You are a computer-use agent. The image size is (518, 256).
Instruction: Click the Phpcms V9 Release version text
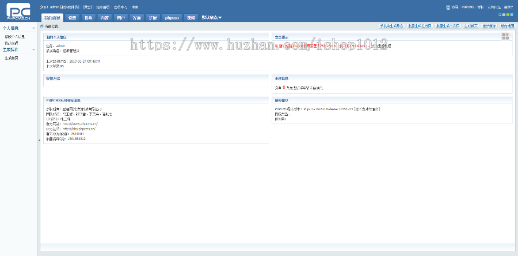point(327,109)
